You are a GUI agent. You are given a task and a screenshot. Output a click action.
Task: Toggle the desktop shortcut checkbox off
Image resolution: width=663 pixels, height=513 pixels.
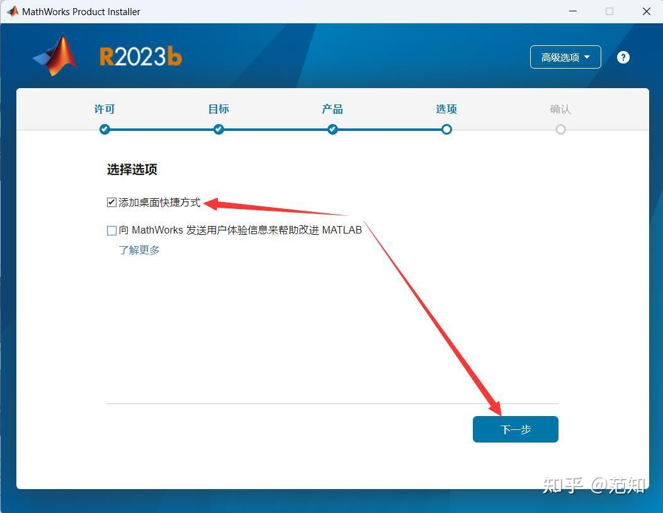pyautogui.click(x=111, y=202)
